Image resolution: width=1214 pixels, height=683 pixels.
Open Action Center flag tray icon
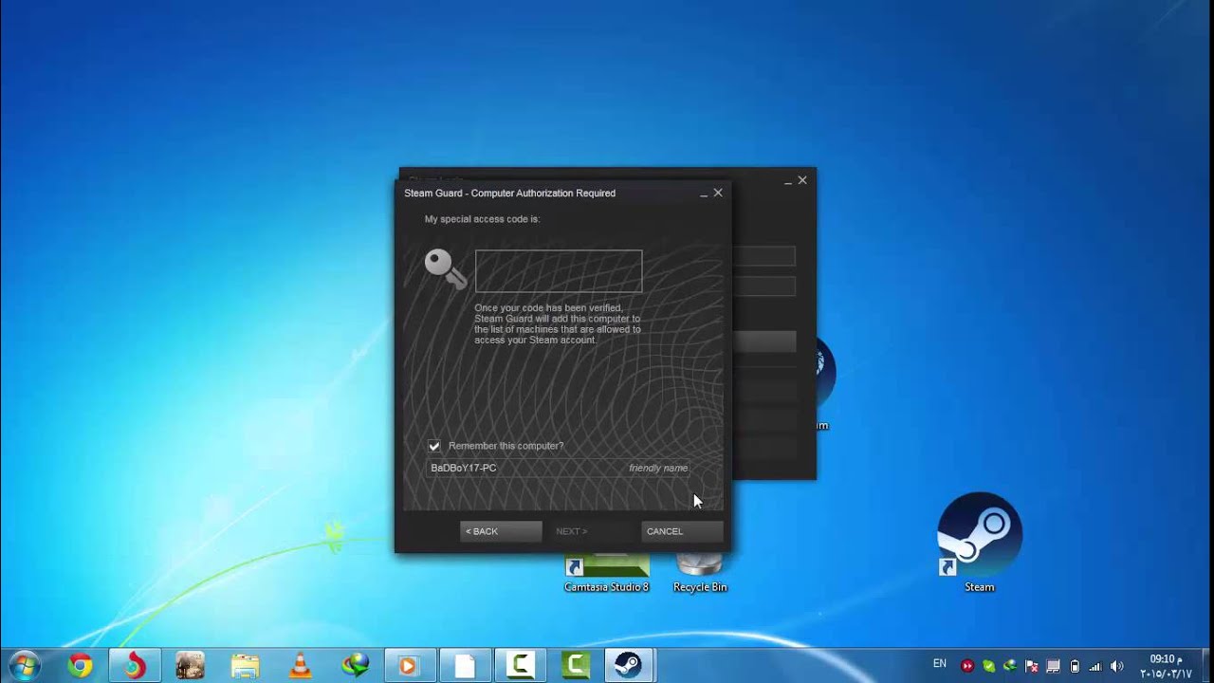[1031, 666]
